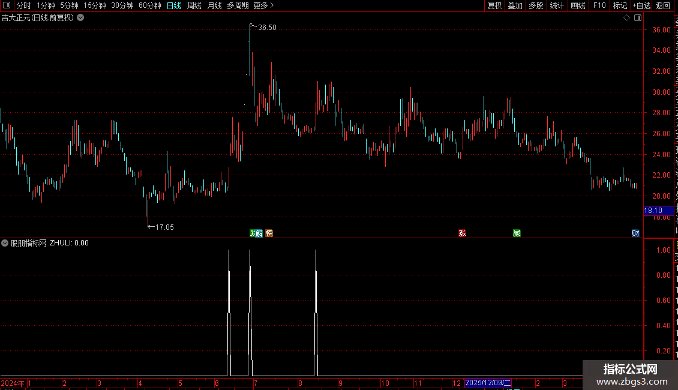Select the 30分钟 period tab
Image resolution: width=678 pixels, height=390 pixels.
coord(122,5)
